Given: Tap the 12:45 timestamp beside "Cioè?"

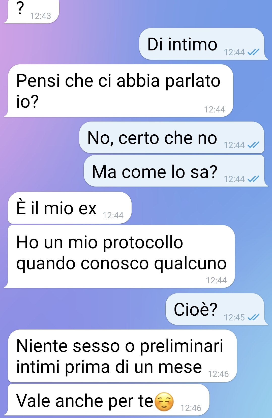Looking at the screenshot, I should point(234,317).
